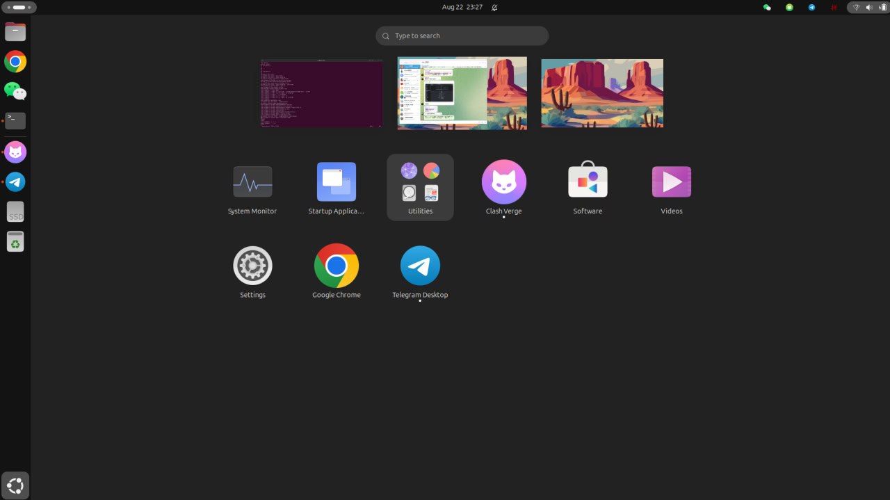Screen dimensions: 890x500
Task: Open Trash from the dock
Action: [15, 241]
